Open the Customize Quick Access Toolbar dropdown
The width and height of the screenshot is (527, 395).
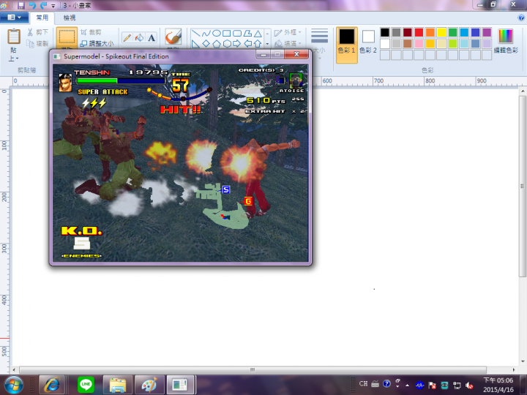53,6
